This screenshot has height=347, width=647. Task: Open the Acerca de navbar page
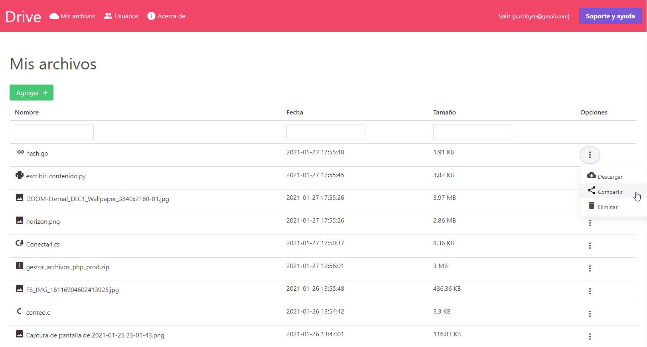tap(166, 16)
